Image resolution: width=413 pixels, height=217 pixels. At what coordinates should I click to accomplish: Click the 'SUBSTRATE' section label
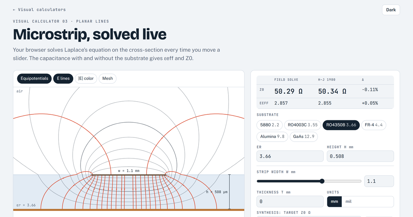tap(268, 115)
